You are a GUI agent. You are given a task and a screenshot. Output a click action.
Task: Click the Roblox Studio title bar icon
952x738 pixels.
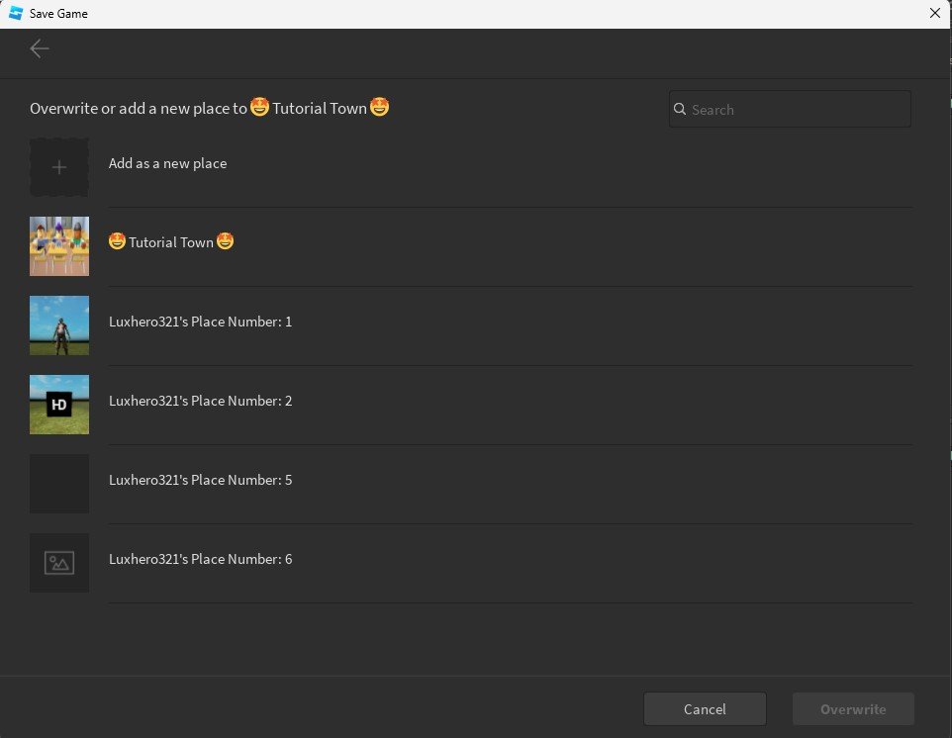click(16, 13)
